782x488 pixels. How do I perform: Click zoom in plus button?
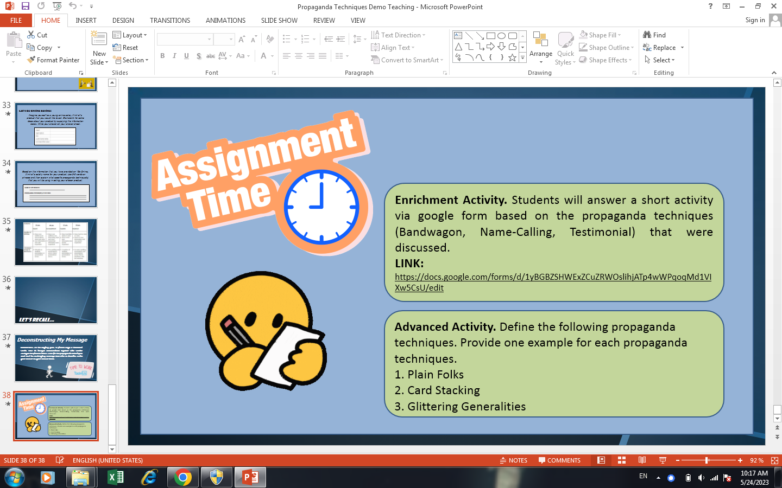tap(740, 460)
